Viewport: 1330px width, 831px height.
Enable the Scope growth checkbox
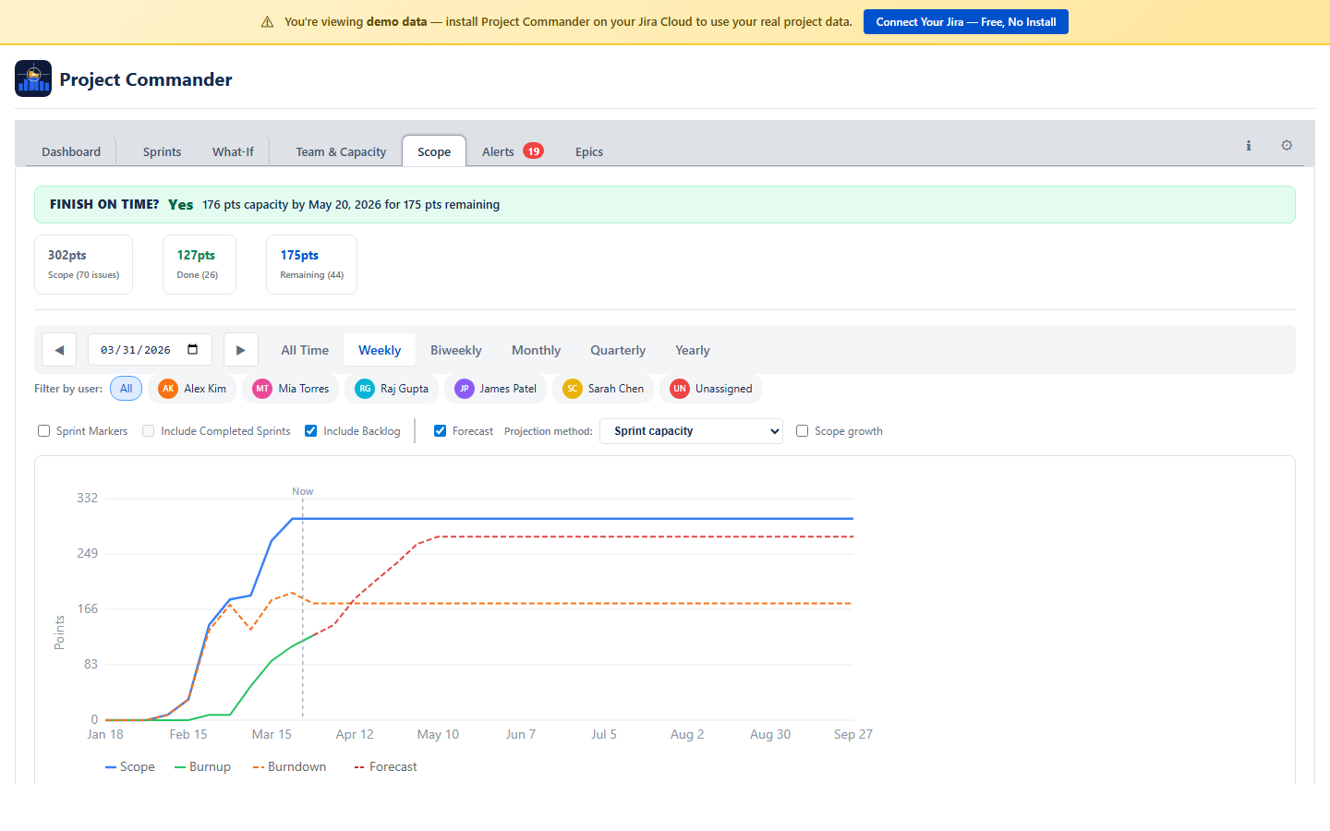coord(802,430)
